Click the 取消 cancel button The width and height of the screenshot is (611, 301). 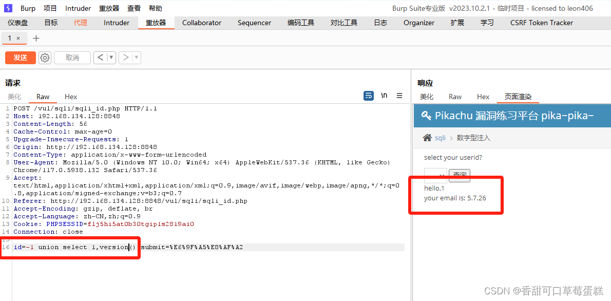[x=72, y=58]
